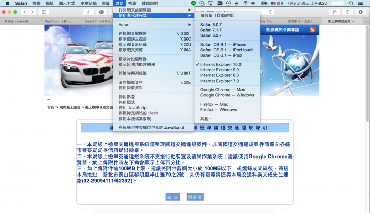Reload the page with refresh icon
The height and width of the screenshot is (213, 370).
pos(270,12)
